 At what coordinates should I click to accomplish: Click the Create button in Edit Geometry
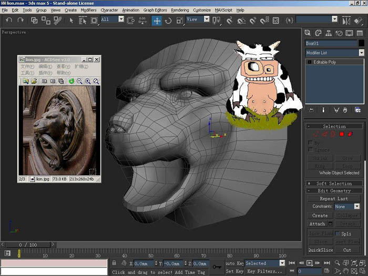320,216
